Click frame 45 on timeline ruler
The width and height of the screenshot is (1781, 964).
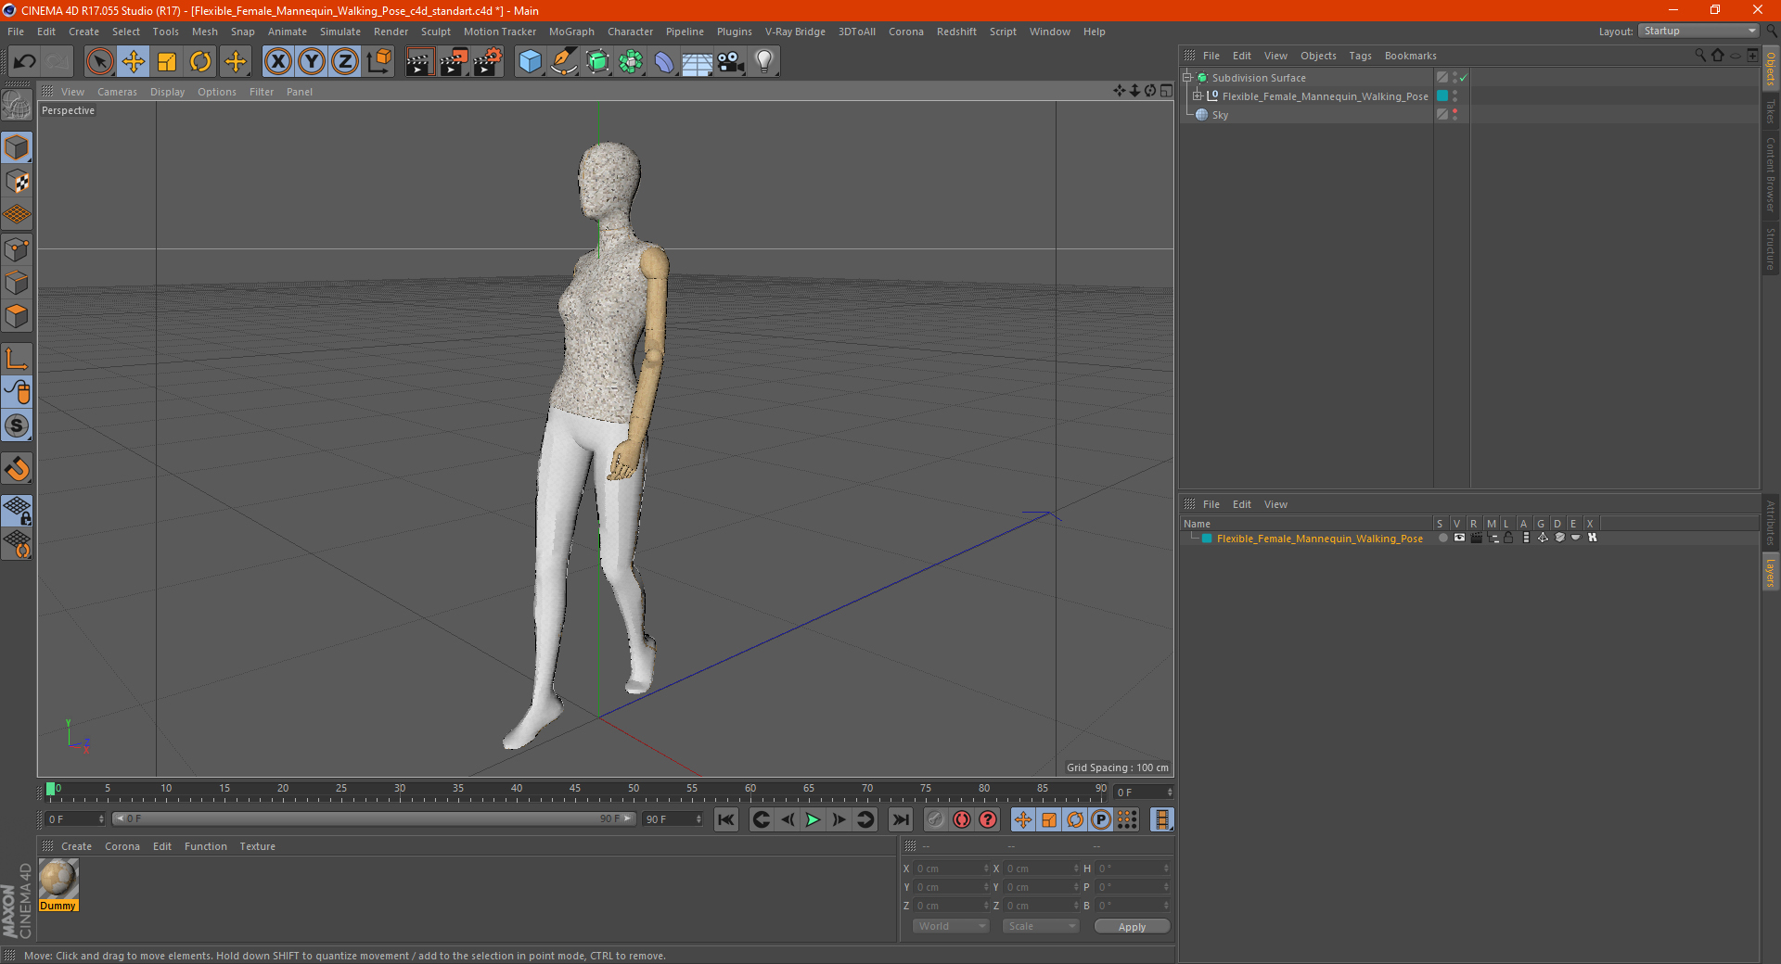point(575,790)
